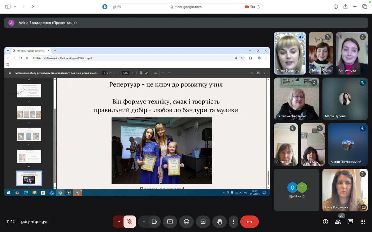Expand audio settings chevron beside microphone
Image resolution: width=372 pixels, height=232 pixels.
click(119, 222)
